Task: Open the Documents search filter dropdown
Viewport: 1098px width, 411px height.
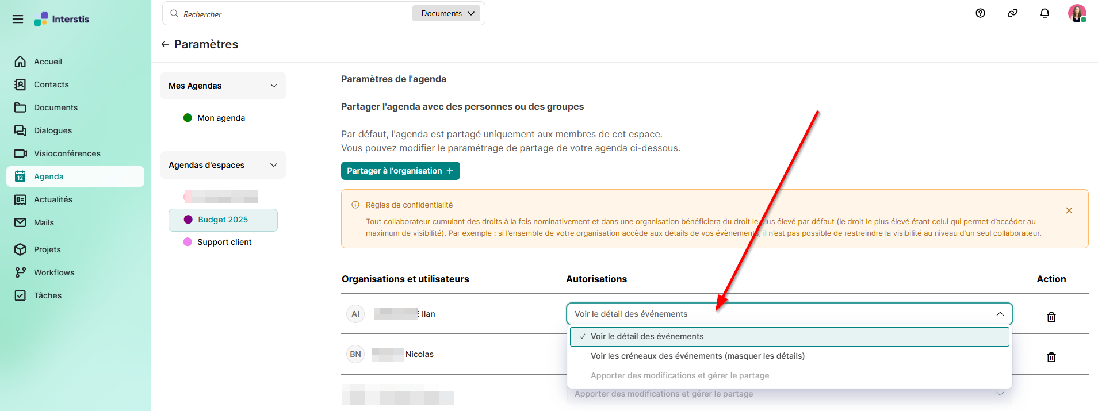Action: coord(446,13)
